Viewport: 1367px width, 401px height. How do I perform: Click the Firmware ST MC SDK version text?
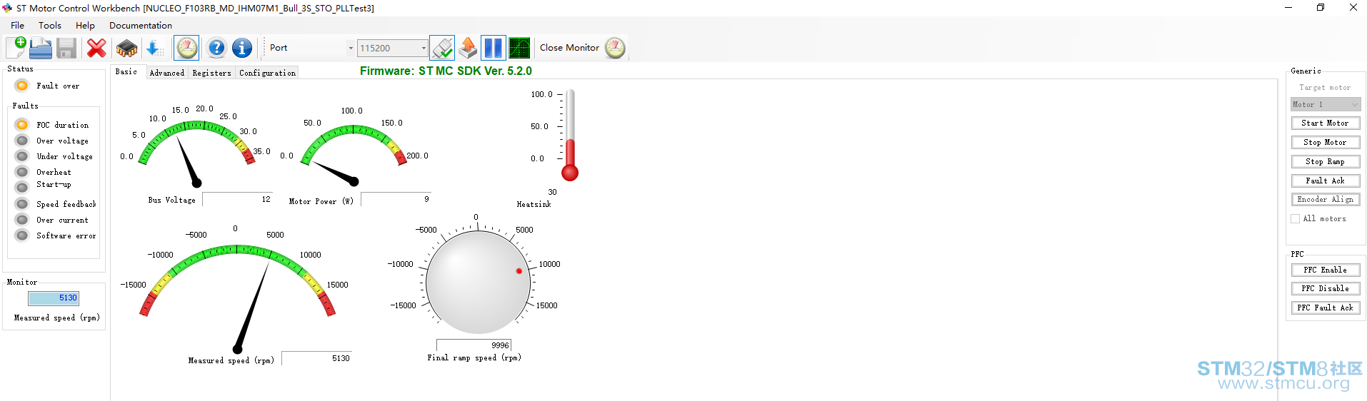pos(446,71)
